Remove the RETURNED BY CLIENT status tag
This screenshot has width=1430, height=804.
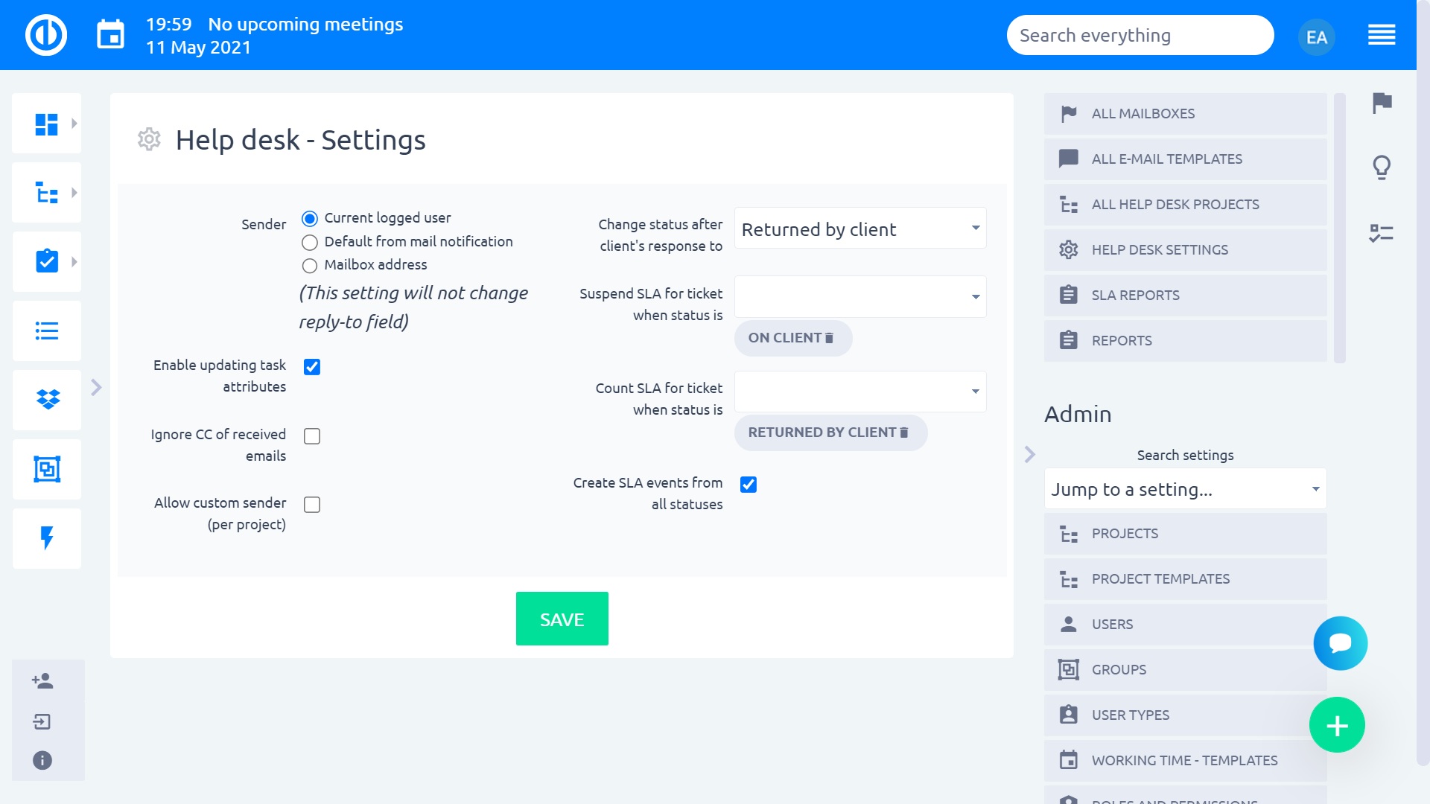click(903, 433)
